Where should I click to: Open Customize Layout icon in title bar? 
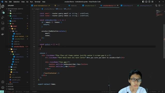pos(152,2)
